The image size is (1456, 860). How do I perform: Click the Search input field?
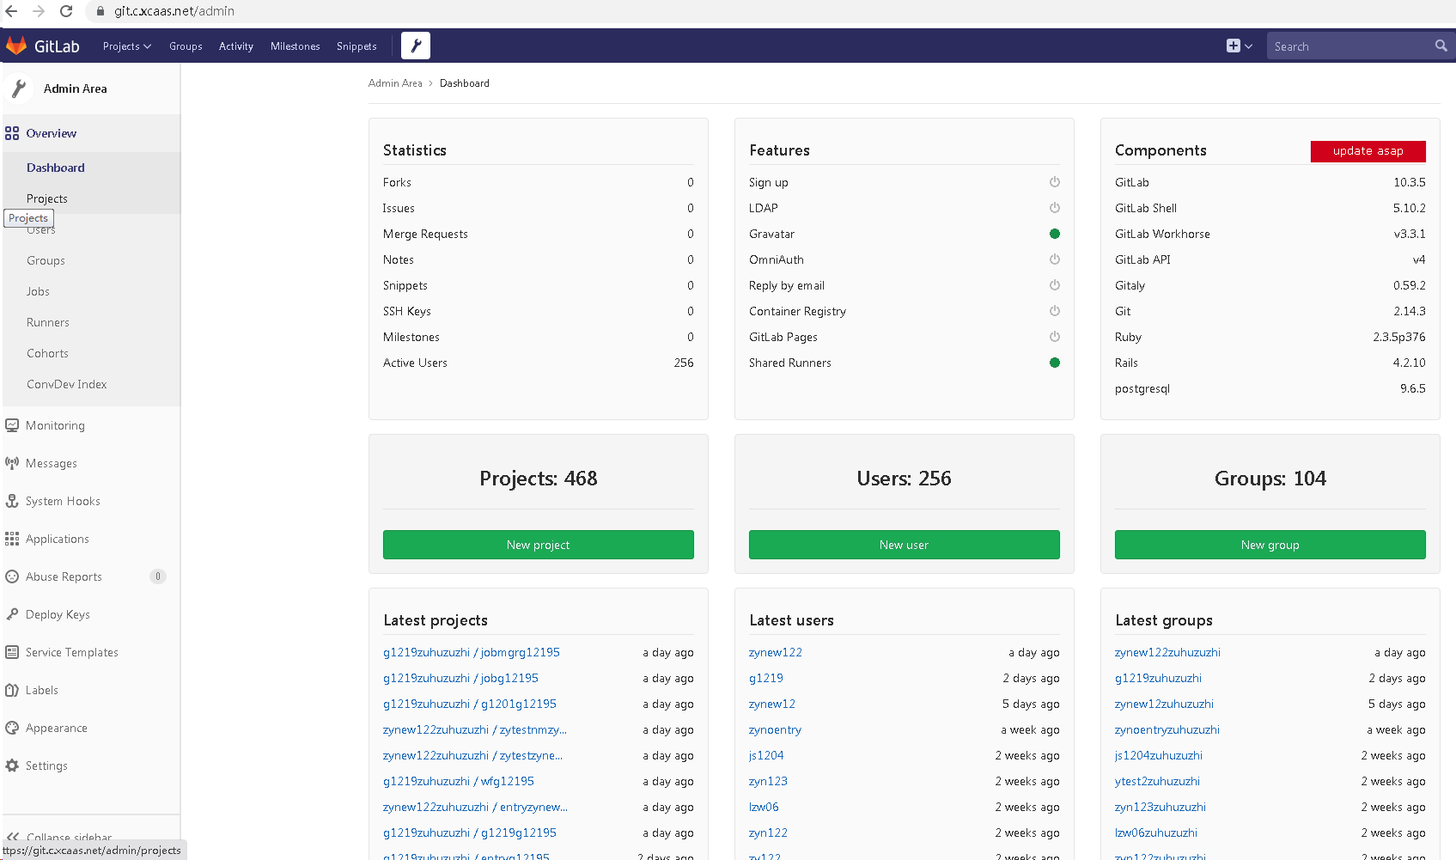click(x=1351, y=46)
